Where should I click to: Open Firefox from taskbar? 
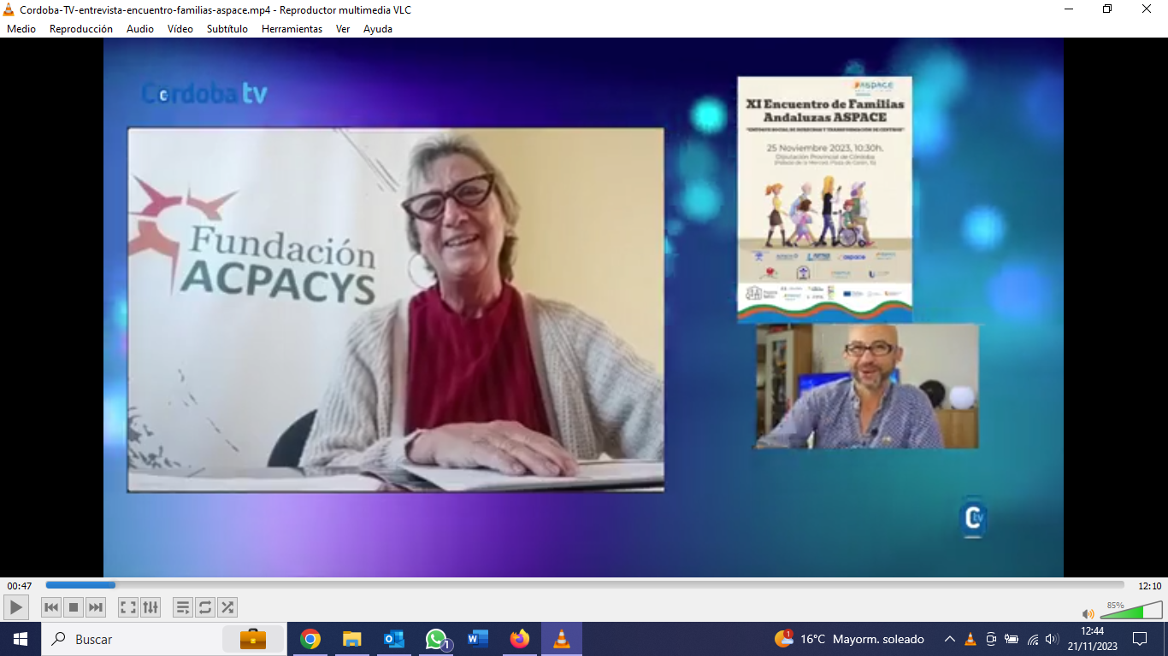click(x=519, y=639)
